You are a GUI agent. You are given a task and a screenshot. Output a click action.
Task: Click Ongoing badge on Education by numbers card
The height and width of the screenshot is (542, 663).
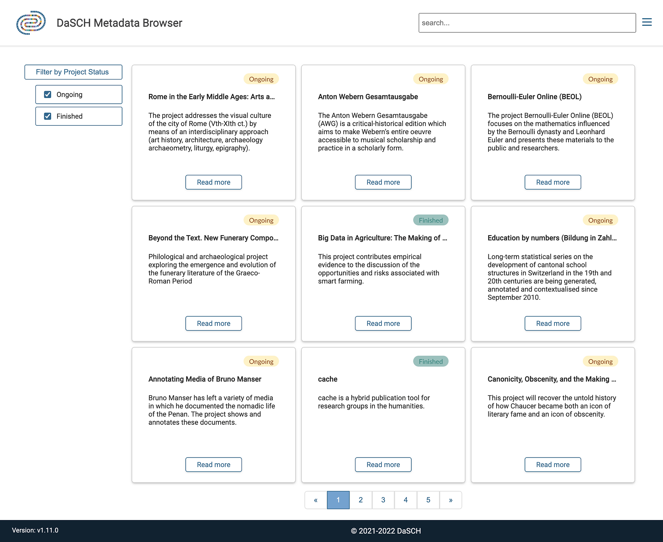[600, 220]
